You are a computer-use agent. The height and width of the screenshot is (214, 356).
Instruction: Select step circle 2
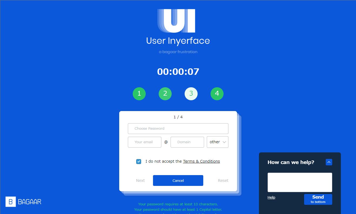pyautogui.click(x=165, y=94)
